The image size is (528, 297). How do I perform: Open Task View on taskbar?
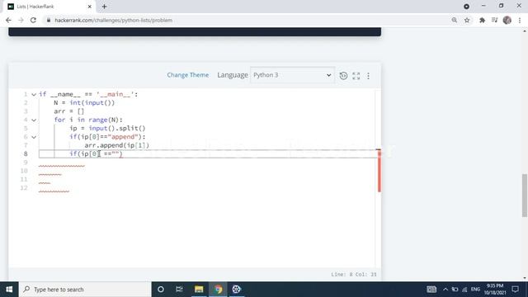coord(179,290)
